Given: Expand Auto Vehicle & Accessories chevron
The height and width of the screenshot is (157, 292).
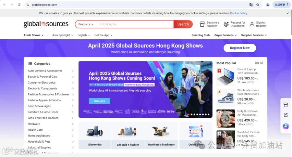Looking at the screenshot, I should [73, 71].
